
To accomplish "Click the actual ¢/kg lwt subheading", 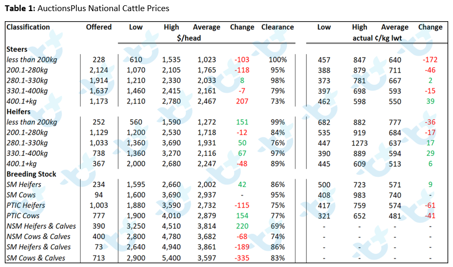I will click(377, 38).
